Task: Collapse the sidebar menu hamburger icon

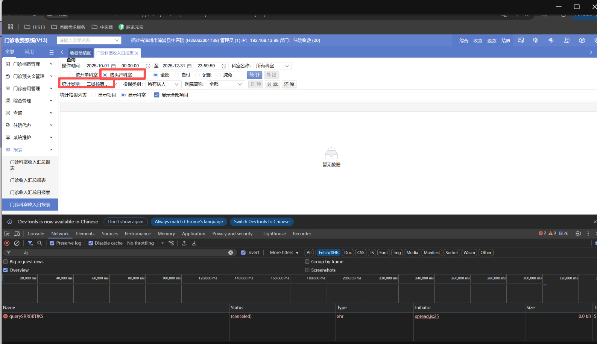Action: click(52, 52)
